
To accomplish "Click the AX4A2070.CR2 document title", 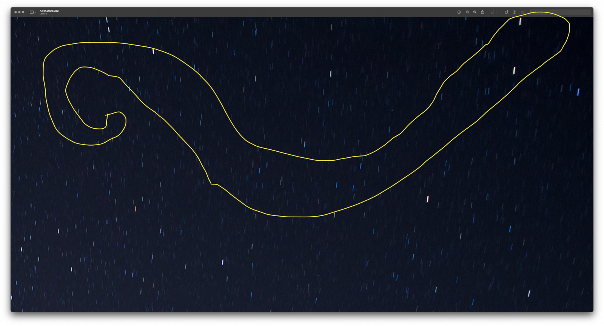I will (x=49, y=11).
